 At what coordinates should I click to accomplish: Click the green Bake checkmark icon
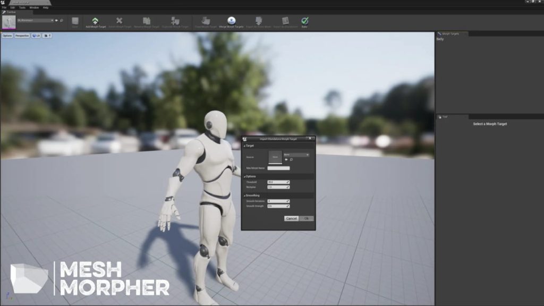tap(304, 21)
